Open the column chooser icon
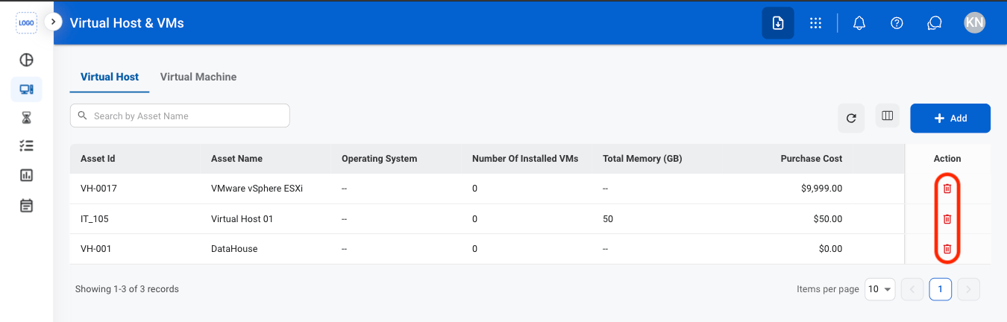Screen dimensions: 1007x322 pos(888,116)
